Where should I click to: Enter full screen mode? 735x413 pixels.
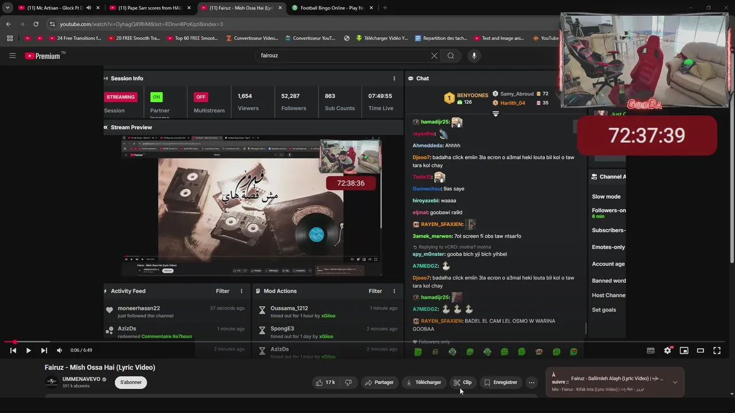click(x=717, y=350)
